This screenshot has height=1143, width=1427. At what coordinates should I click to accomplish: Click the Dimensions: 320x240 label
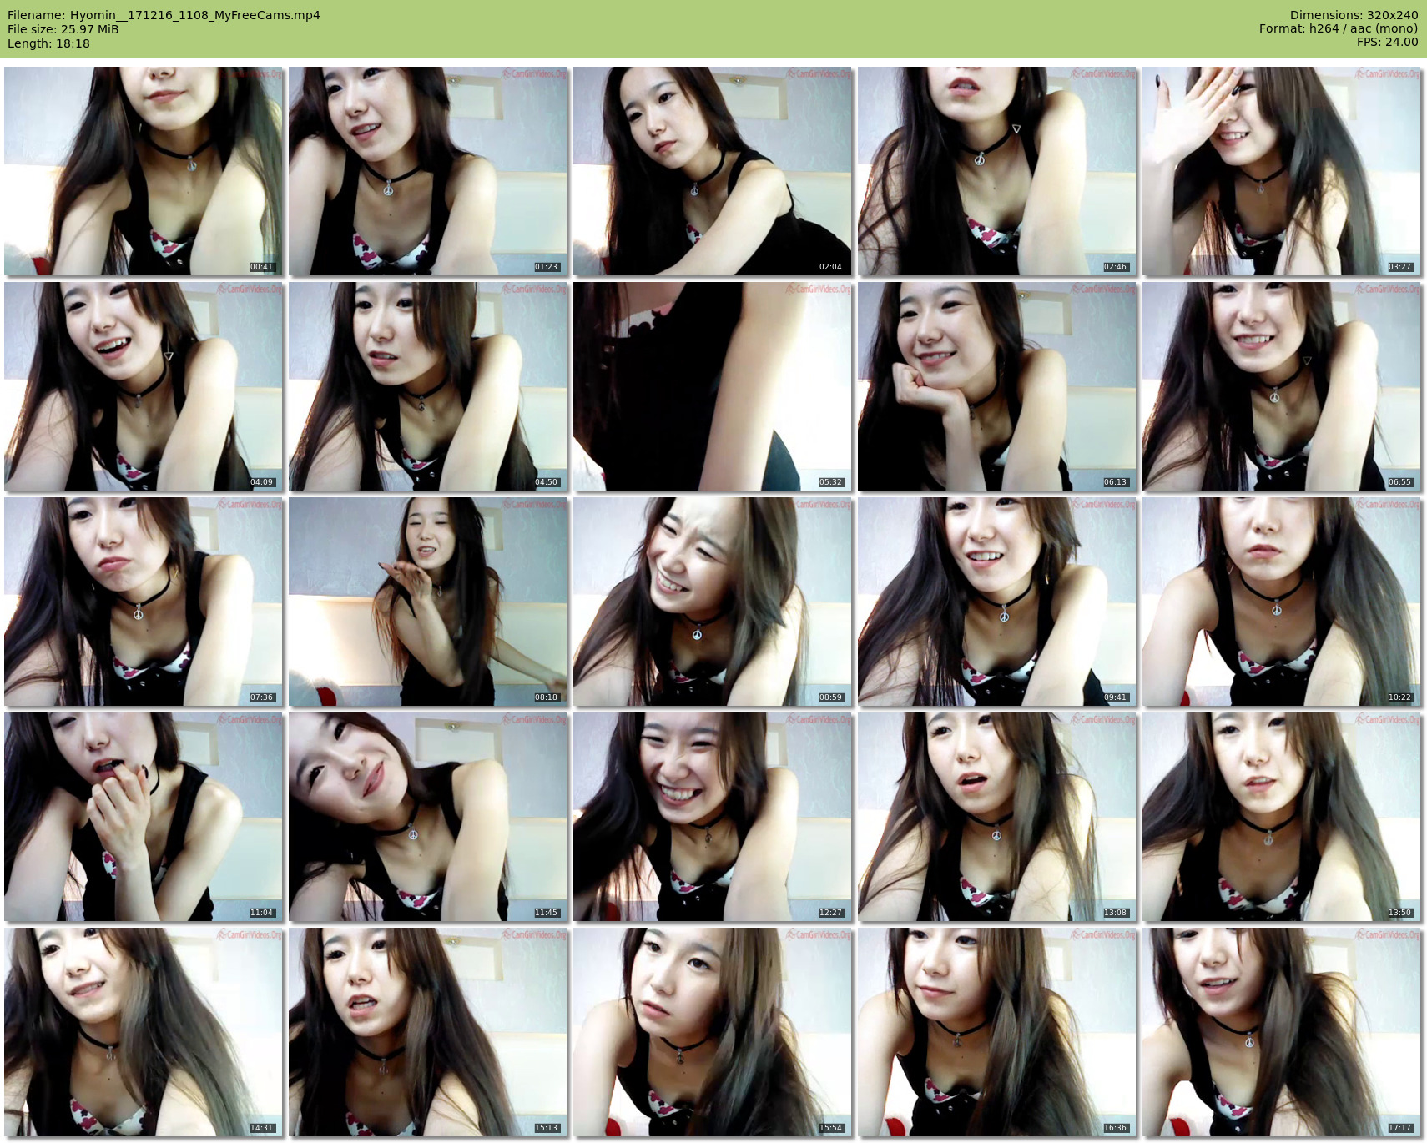[x=1354, y=15]
